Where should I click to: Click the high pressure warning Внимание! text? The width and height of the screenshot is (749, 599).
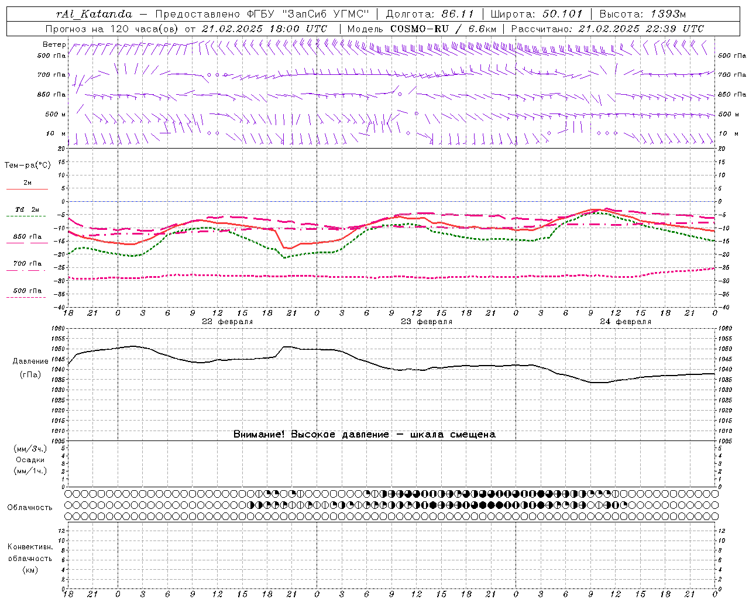coord(364,435)
